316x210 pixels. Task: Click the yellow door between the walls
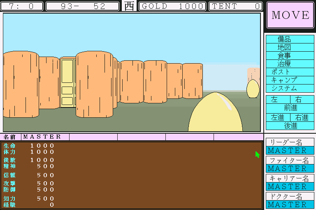click(x=67, y=82)
